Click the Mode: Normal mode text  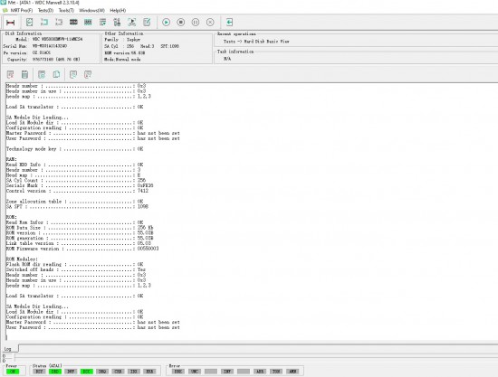122,60
